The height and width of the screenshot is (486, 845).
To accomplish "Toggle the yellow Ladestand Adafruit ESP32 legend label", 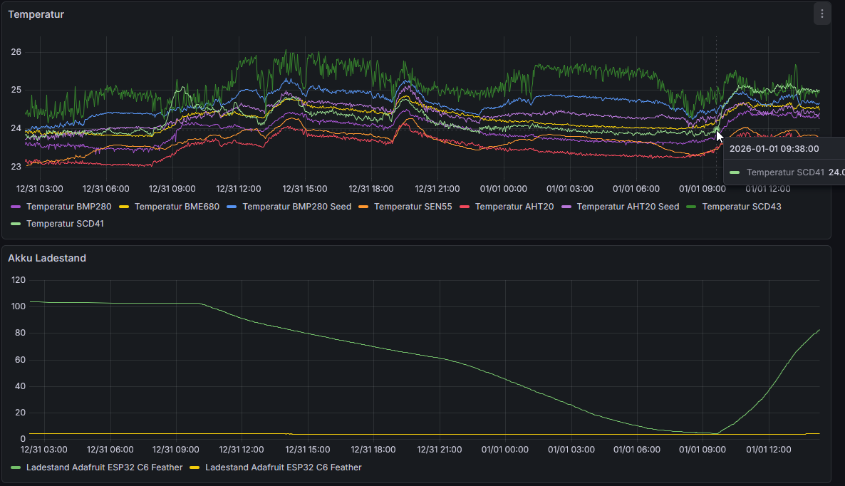I will tap(283, 467).
